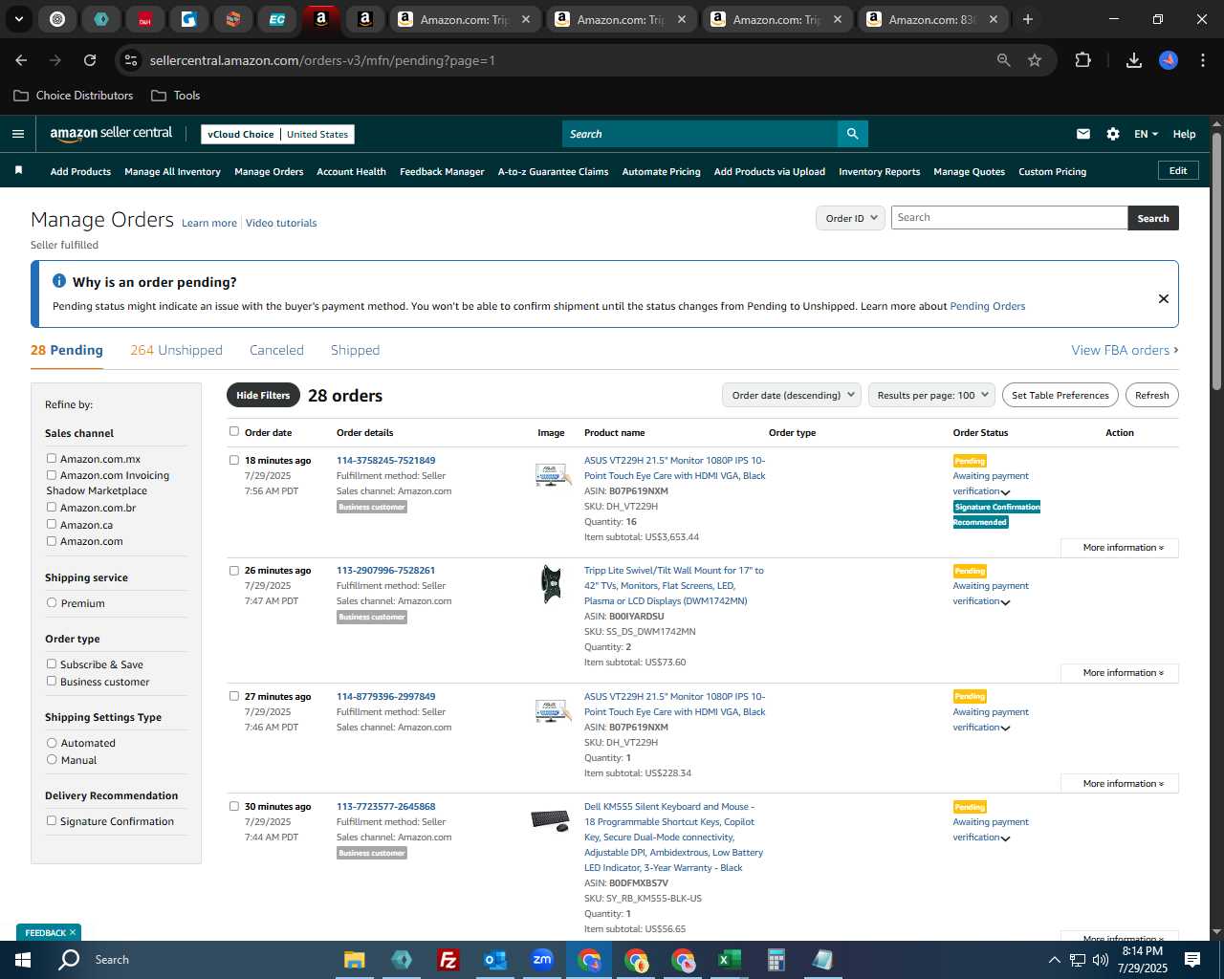Click the Windows Start button
Image resolution: width=1224 pixels, height=979 pixels.
coord(23,960)
